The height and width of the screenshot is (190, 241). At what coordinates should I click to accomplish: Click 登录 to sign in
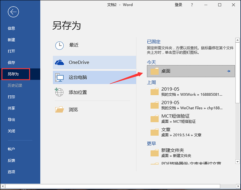178,5
